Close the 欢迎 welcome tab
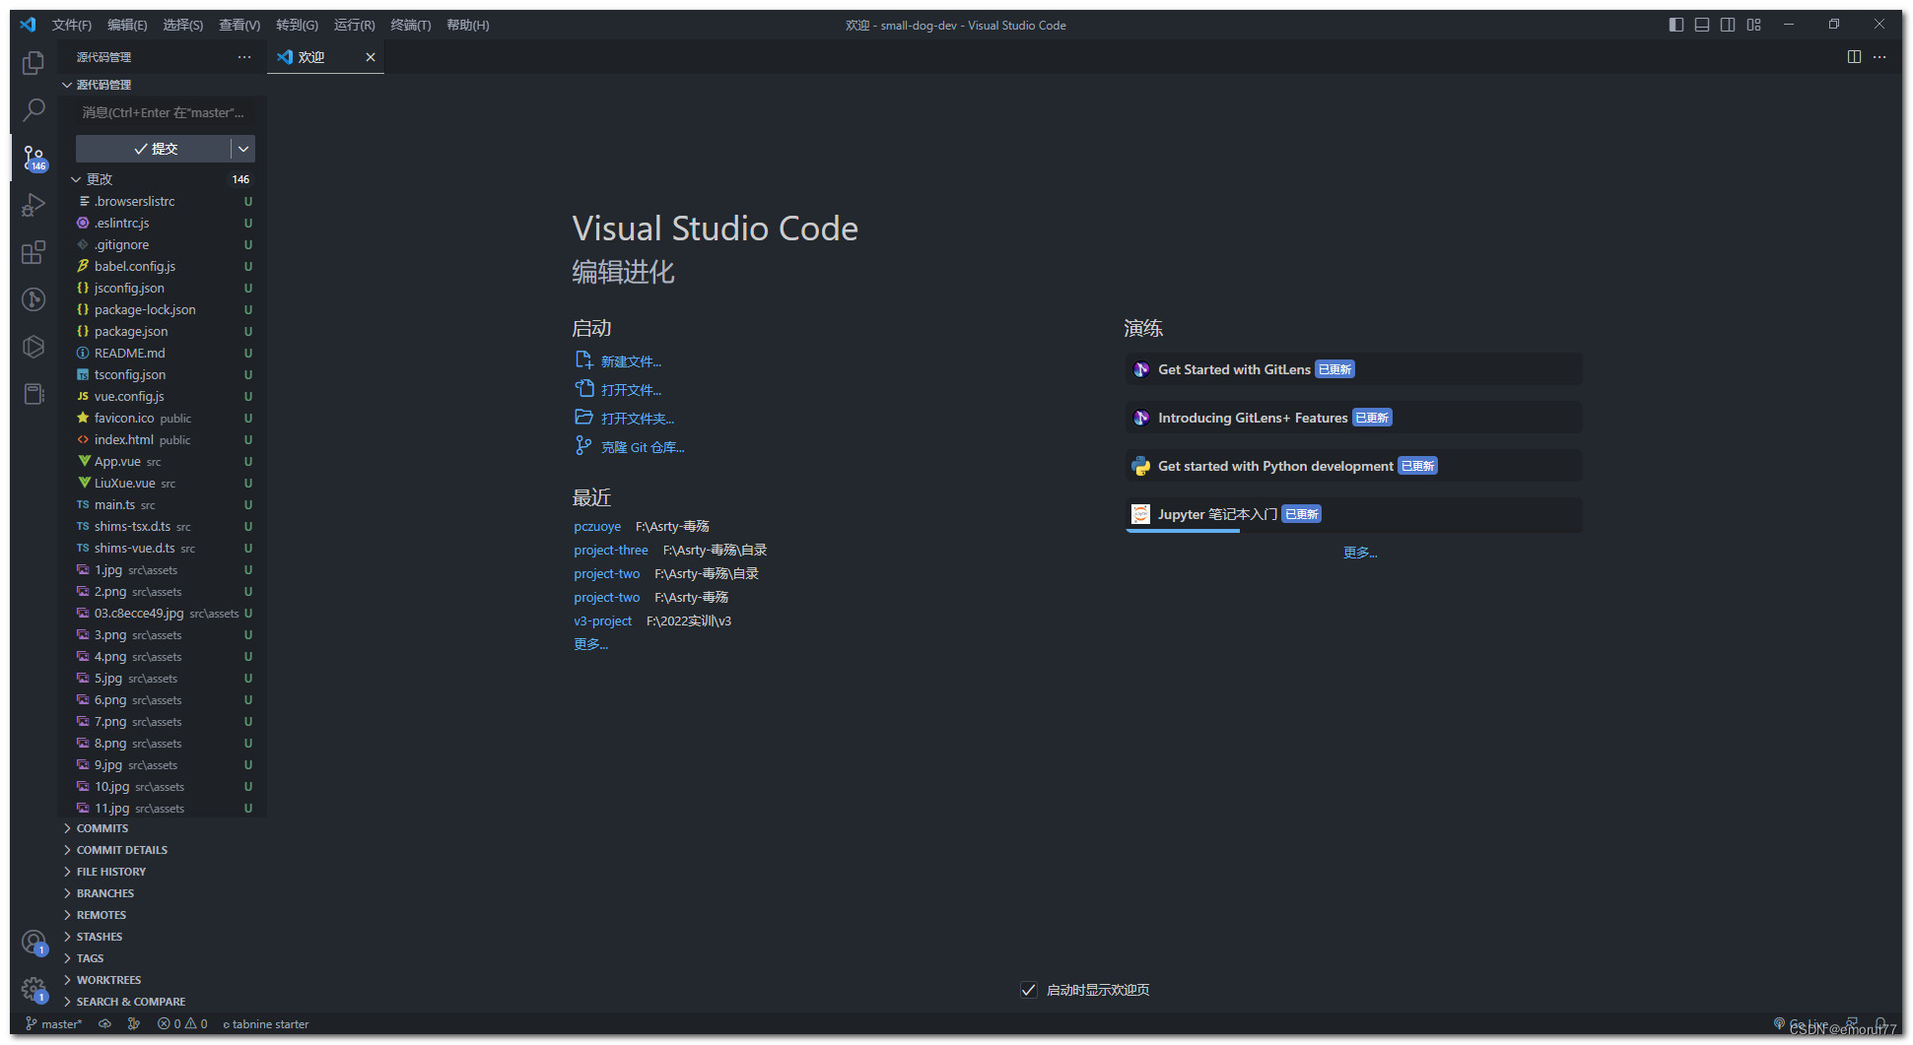The width and height of the screenshot is (1913, 1045). click(371, 57)
